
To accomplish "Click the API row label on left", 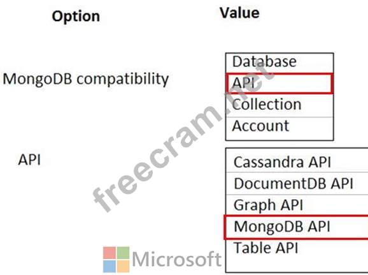I will [29, 160].
